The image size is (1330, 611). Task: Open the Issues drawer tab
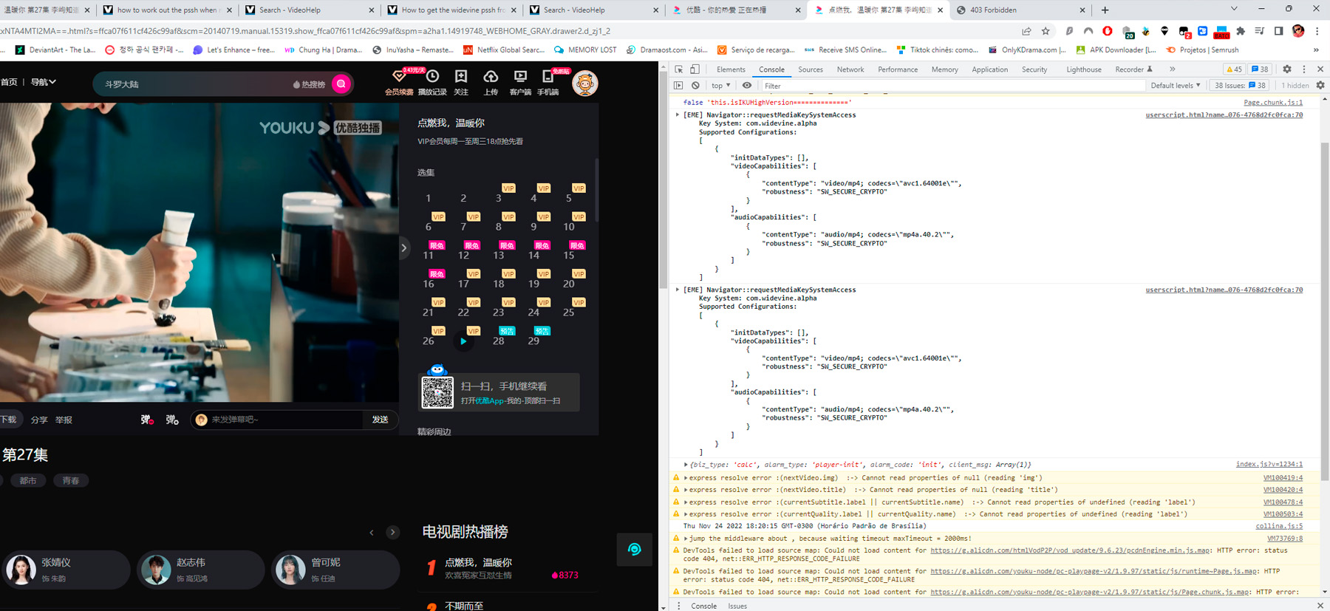pos(737,606)
